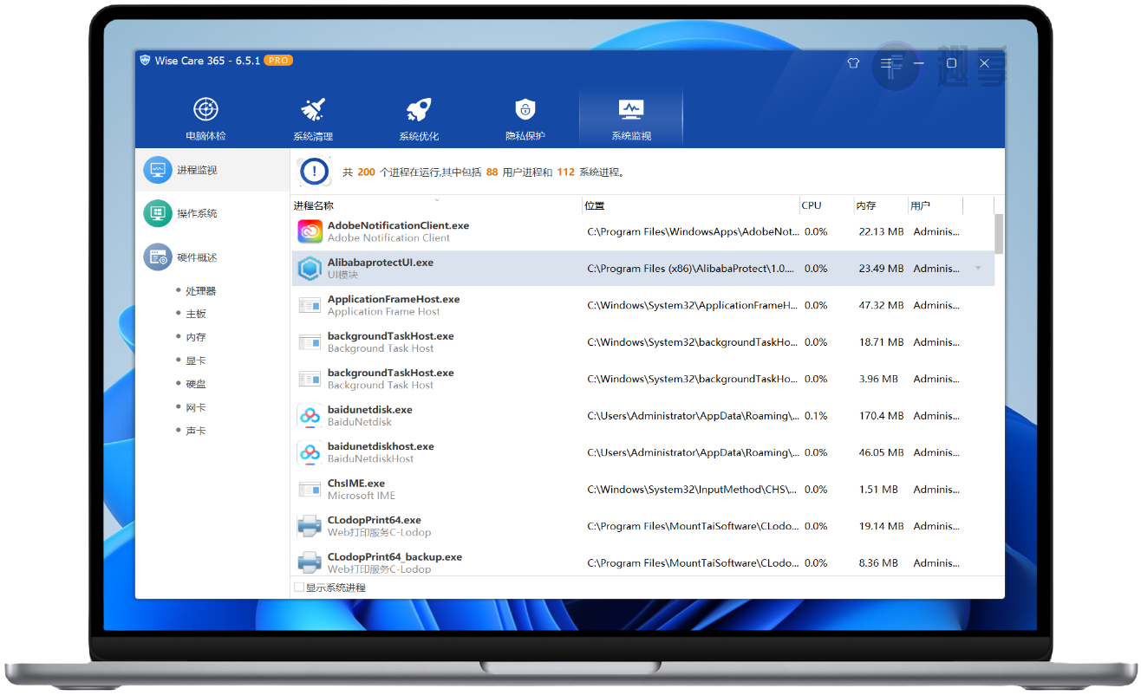1141x695 pixels.
Task: Select the ChsIME.exe process name
Action: click(356, 484)
